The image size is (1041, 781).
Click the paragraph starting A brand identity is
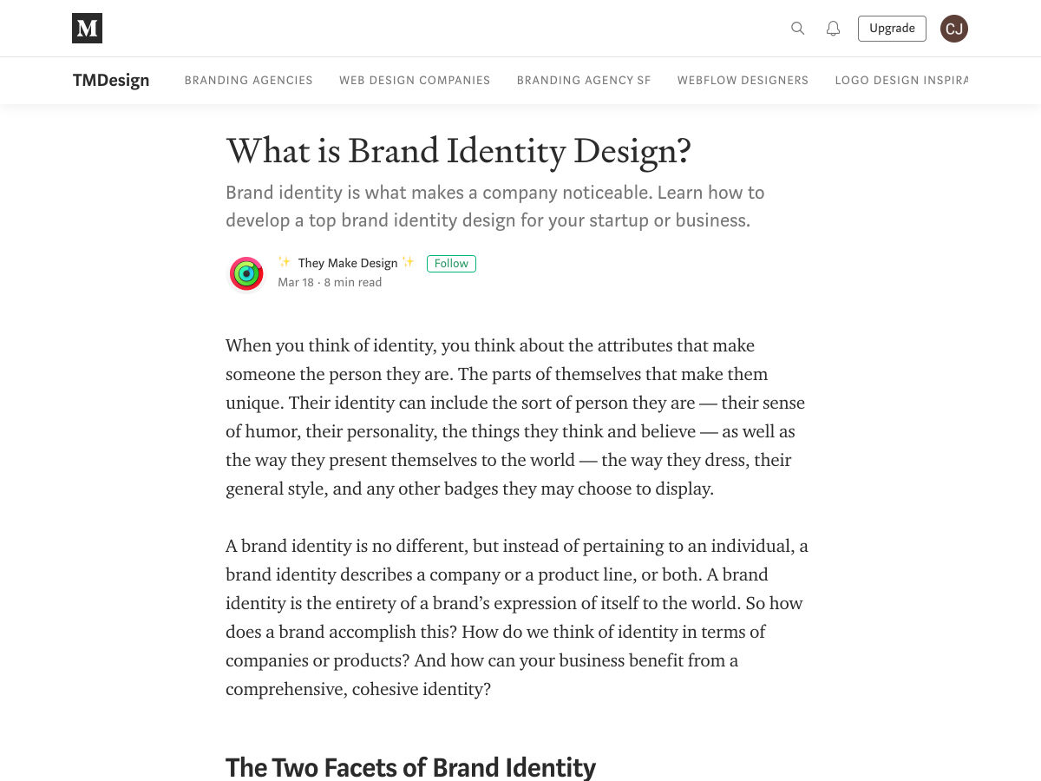coord(516,617)
